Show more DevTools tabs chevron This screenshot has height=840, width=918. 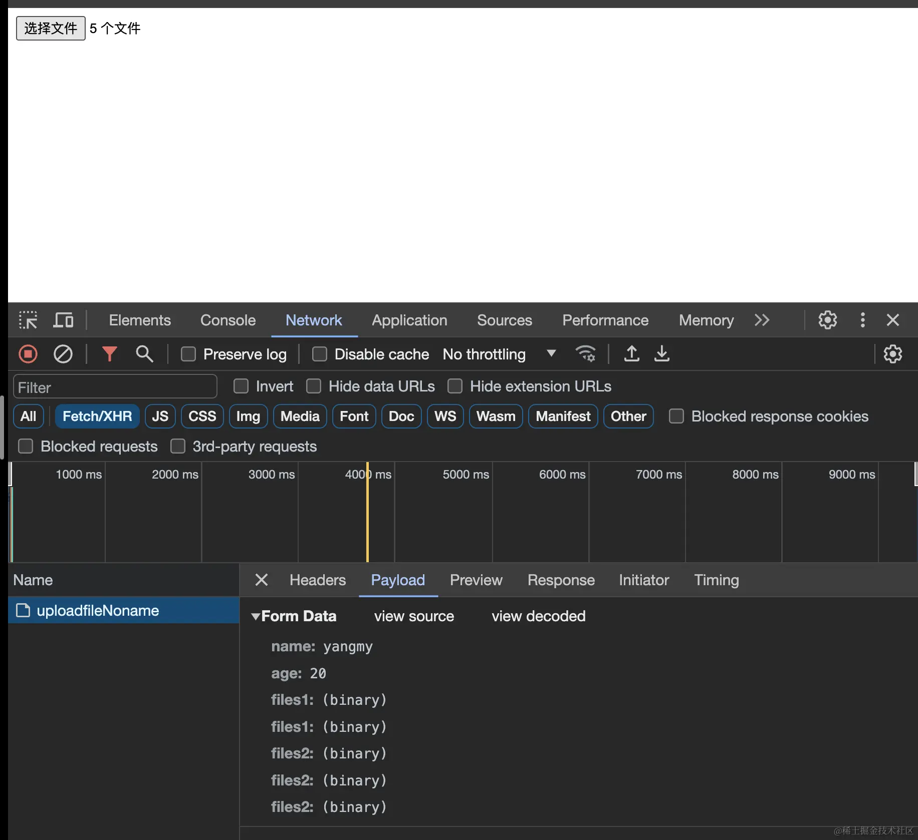(x=762, y=320)
